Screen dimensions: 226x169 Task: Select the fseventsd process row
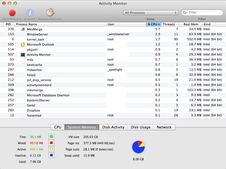pyautogui.click(x=113, y=115)
